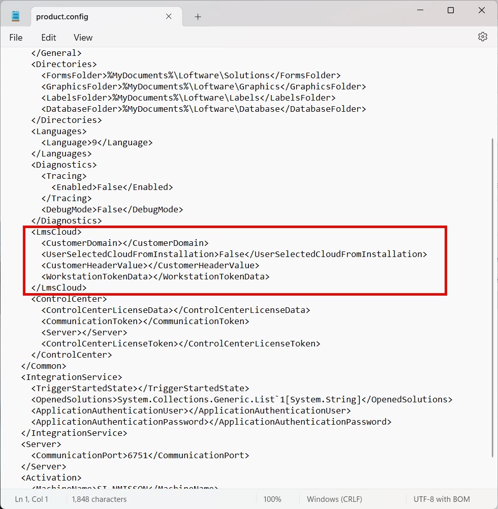Click the 1,848 characters counter
The height and width of the screenshot is (509, 498).
click(99, 499)
